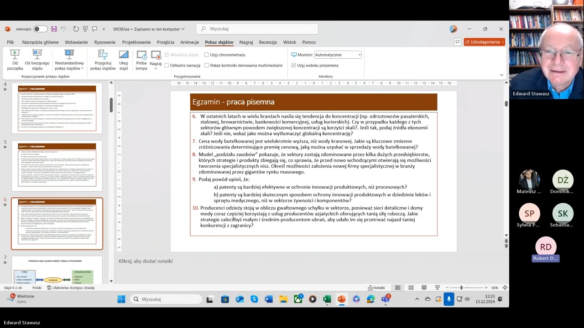Select slide 7 thumbnail
Viewport: 584px width, 328px height.
pos(57,270)
